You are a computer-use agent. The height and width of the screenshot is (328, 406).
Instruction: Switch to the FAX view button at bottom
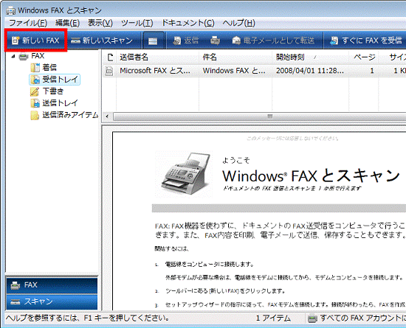(x=52, y=285)
